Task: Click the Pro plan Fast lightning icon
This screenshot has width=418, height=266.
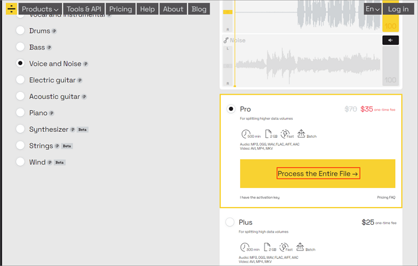Action: [285, 134]
